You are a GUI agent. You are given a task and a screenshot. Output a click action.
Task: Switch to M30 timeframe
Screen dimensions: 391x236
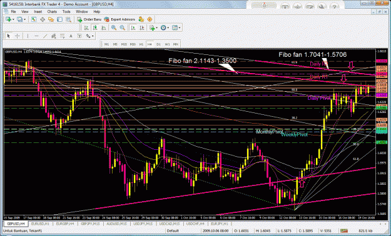click(x=133, y=44)
